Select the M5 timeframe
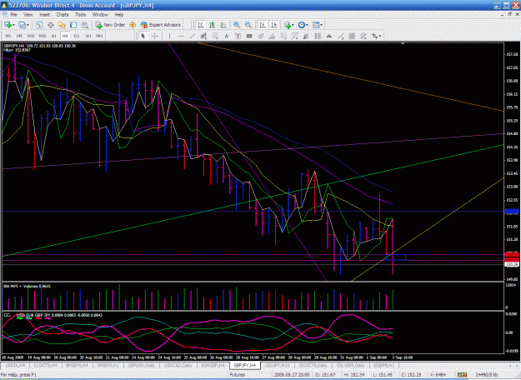 pos(19,36)
